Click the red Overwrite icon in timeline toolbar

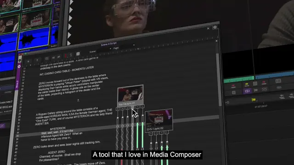[264, 82]
